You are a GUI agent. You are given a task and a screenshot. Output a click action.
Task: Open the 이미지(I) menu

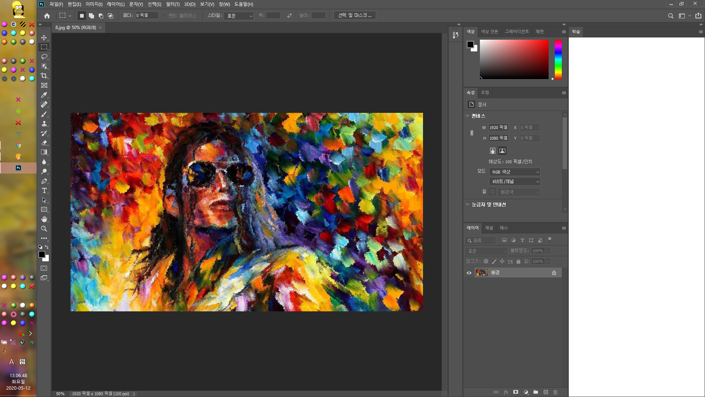(x=94, y=4)
